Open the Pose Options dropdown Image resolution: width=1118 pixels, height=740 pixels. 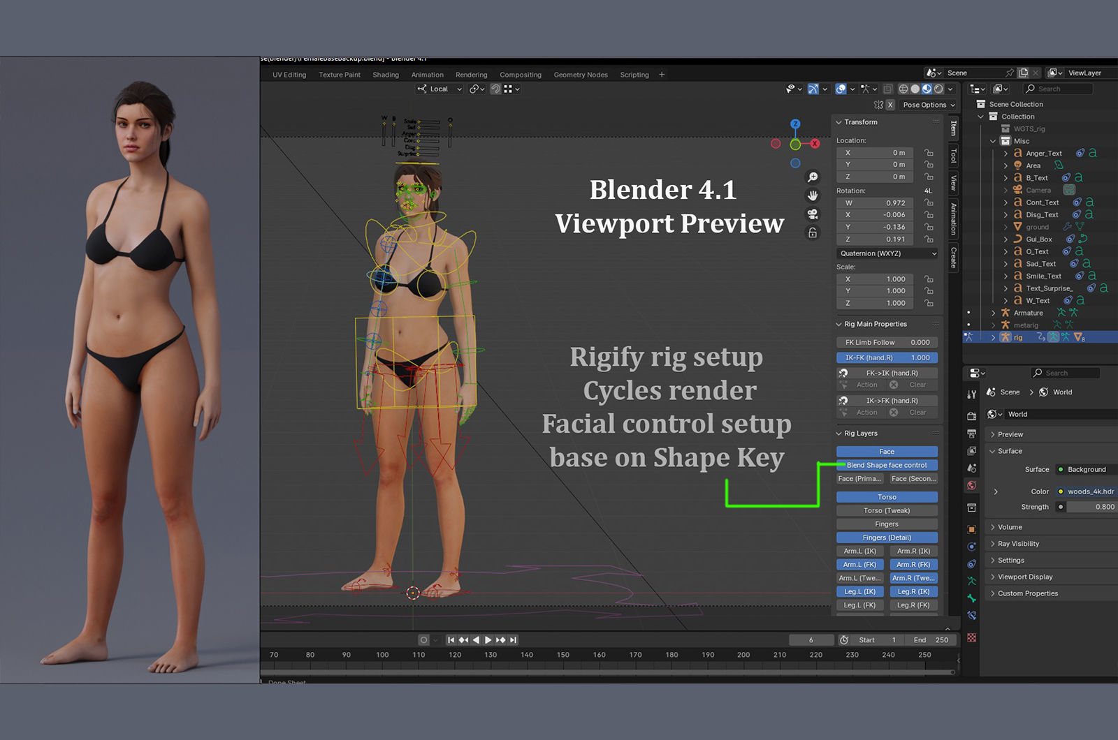pos(929,105)
